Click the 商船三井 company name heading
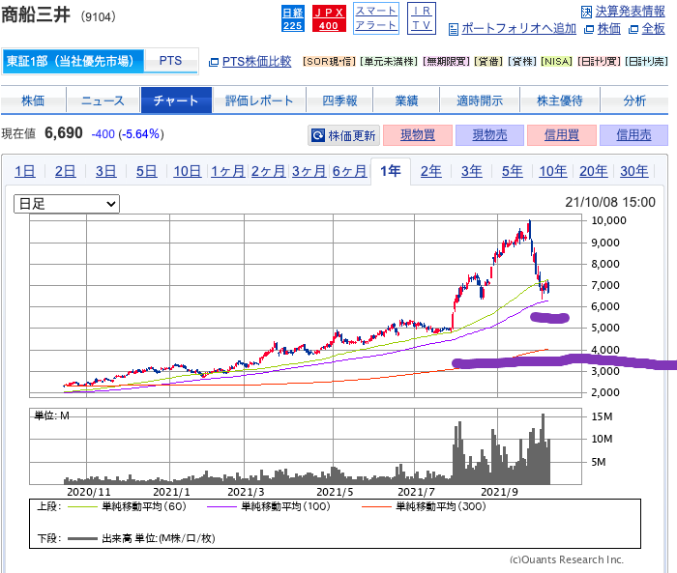The image size is (677, 573). [36, 14]
